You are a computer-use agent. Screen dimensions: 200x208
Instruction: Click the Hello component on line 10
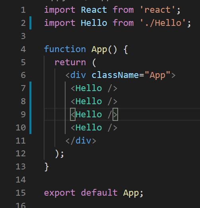pyautogui.click(x=89, y=128)
